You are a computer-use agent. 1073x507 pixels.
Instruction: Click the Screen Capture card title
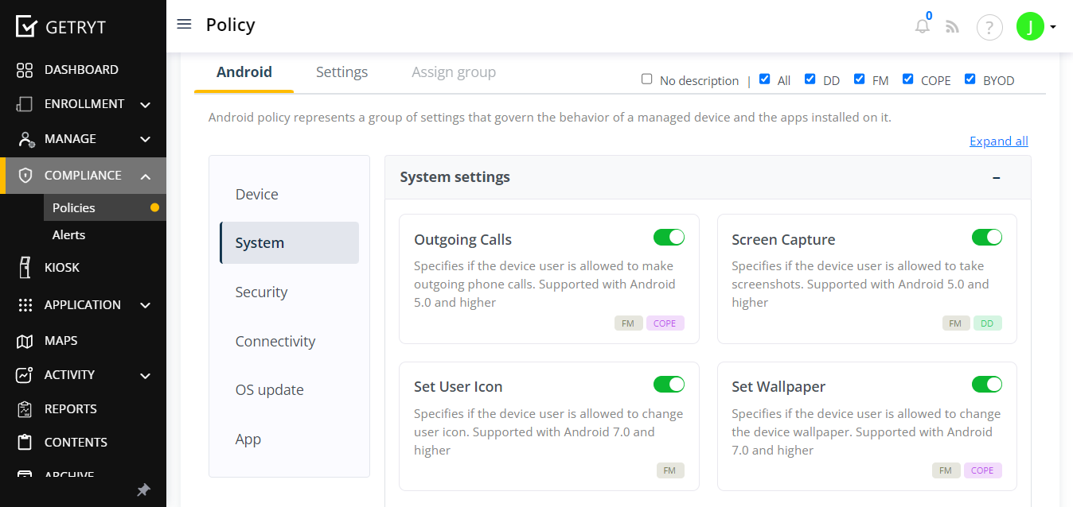783,240
